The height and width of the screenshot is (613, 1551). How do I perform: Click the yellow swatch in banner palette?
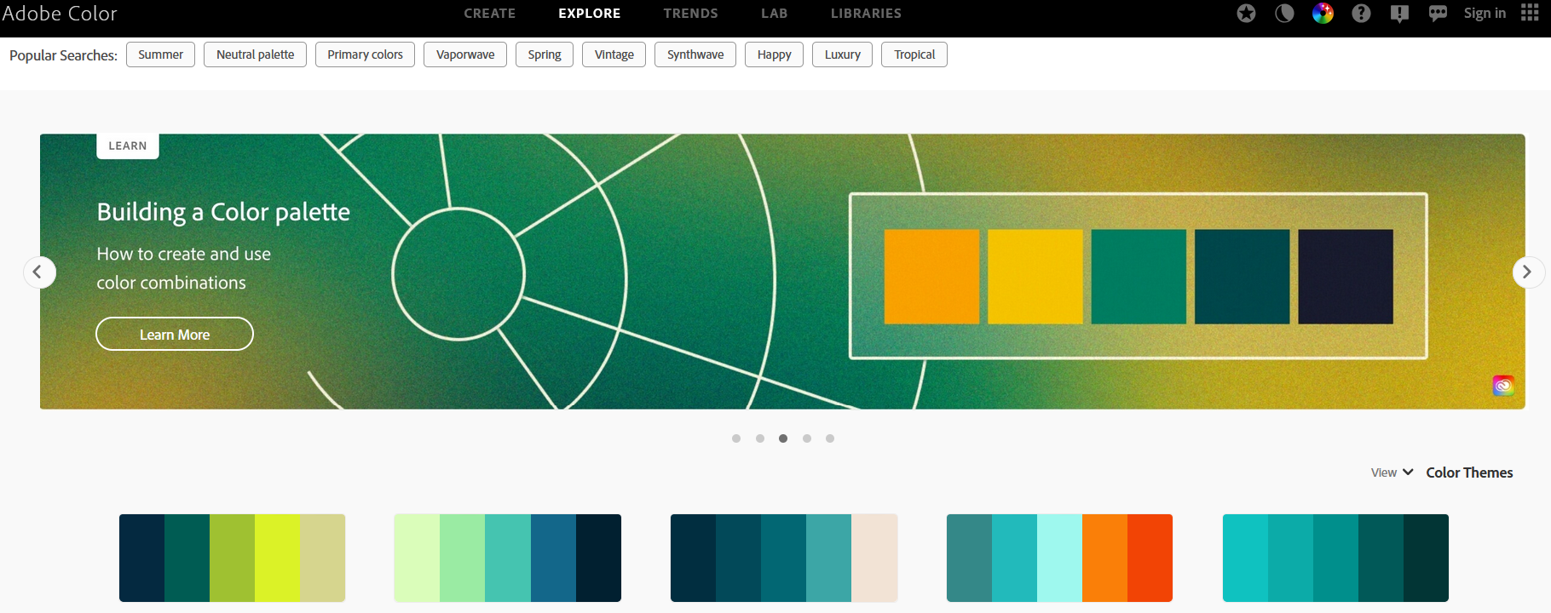pyautogui.click(x=1035, y=277)
